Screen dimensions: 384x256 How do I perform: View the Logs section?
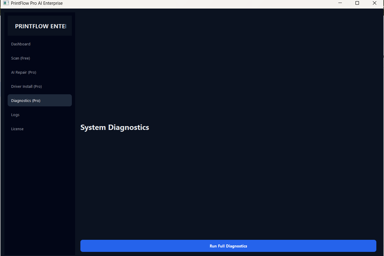[15, 115]
